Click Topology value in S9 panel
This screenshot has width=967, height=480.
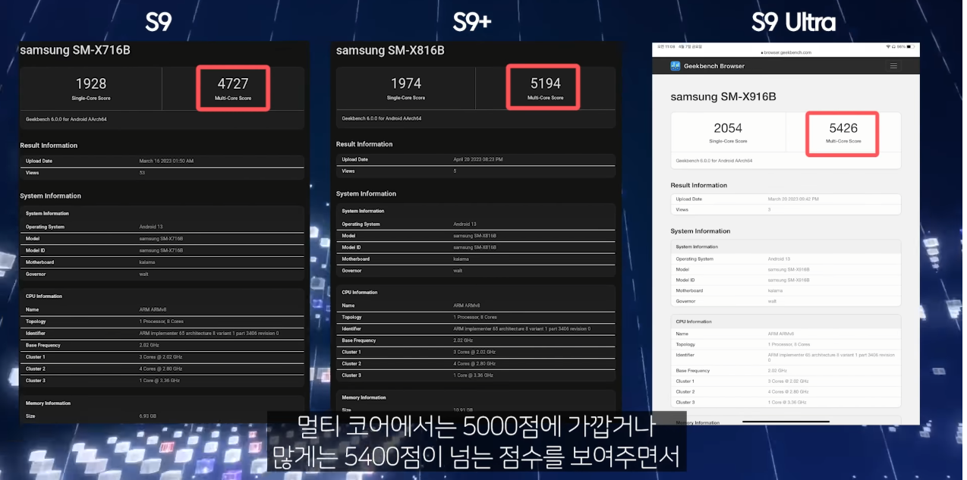(x=161, y=322)
